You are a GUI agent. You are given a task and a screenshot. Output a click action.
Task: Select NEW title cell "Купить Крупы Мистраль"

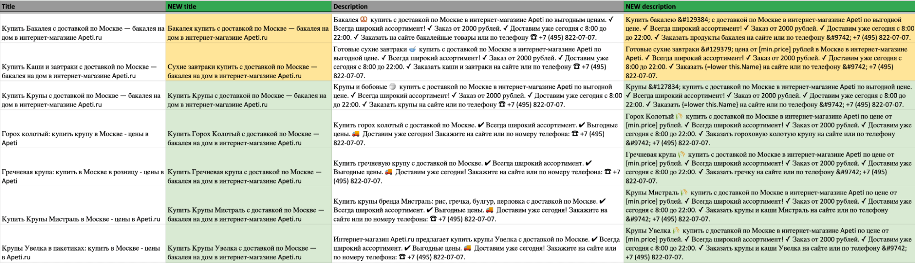[248, 214]
